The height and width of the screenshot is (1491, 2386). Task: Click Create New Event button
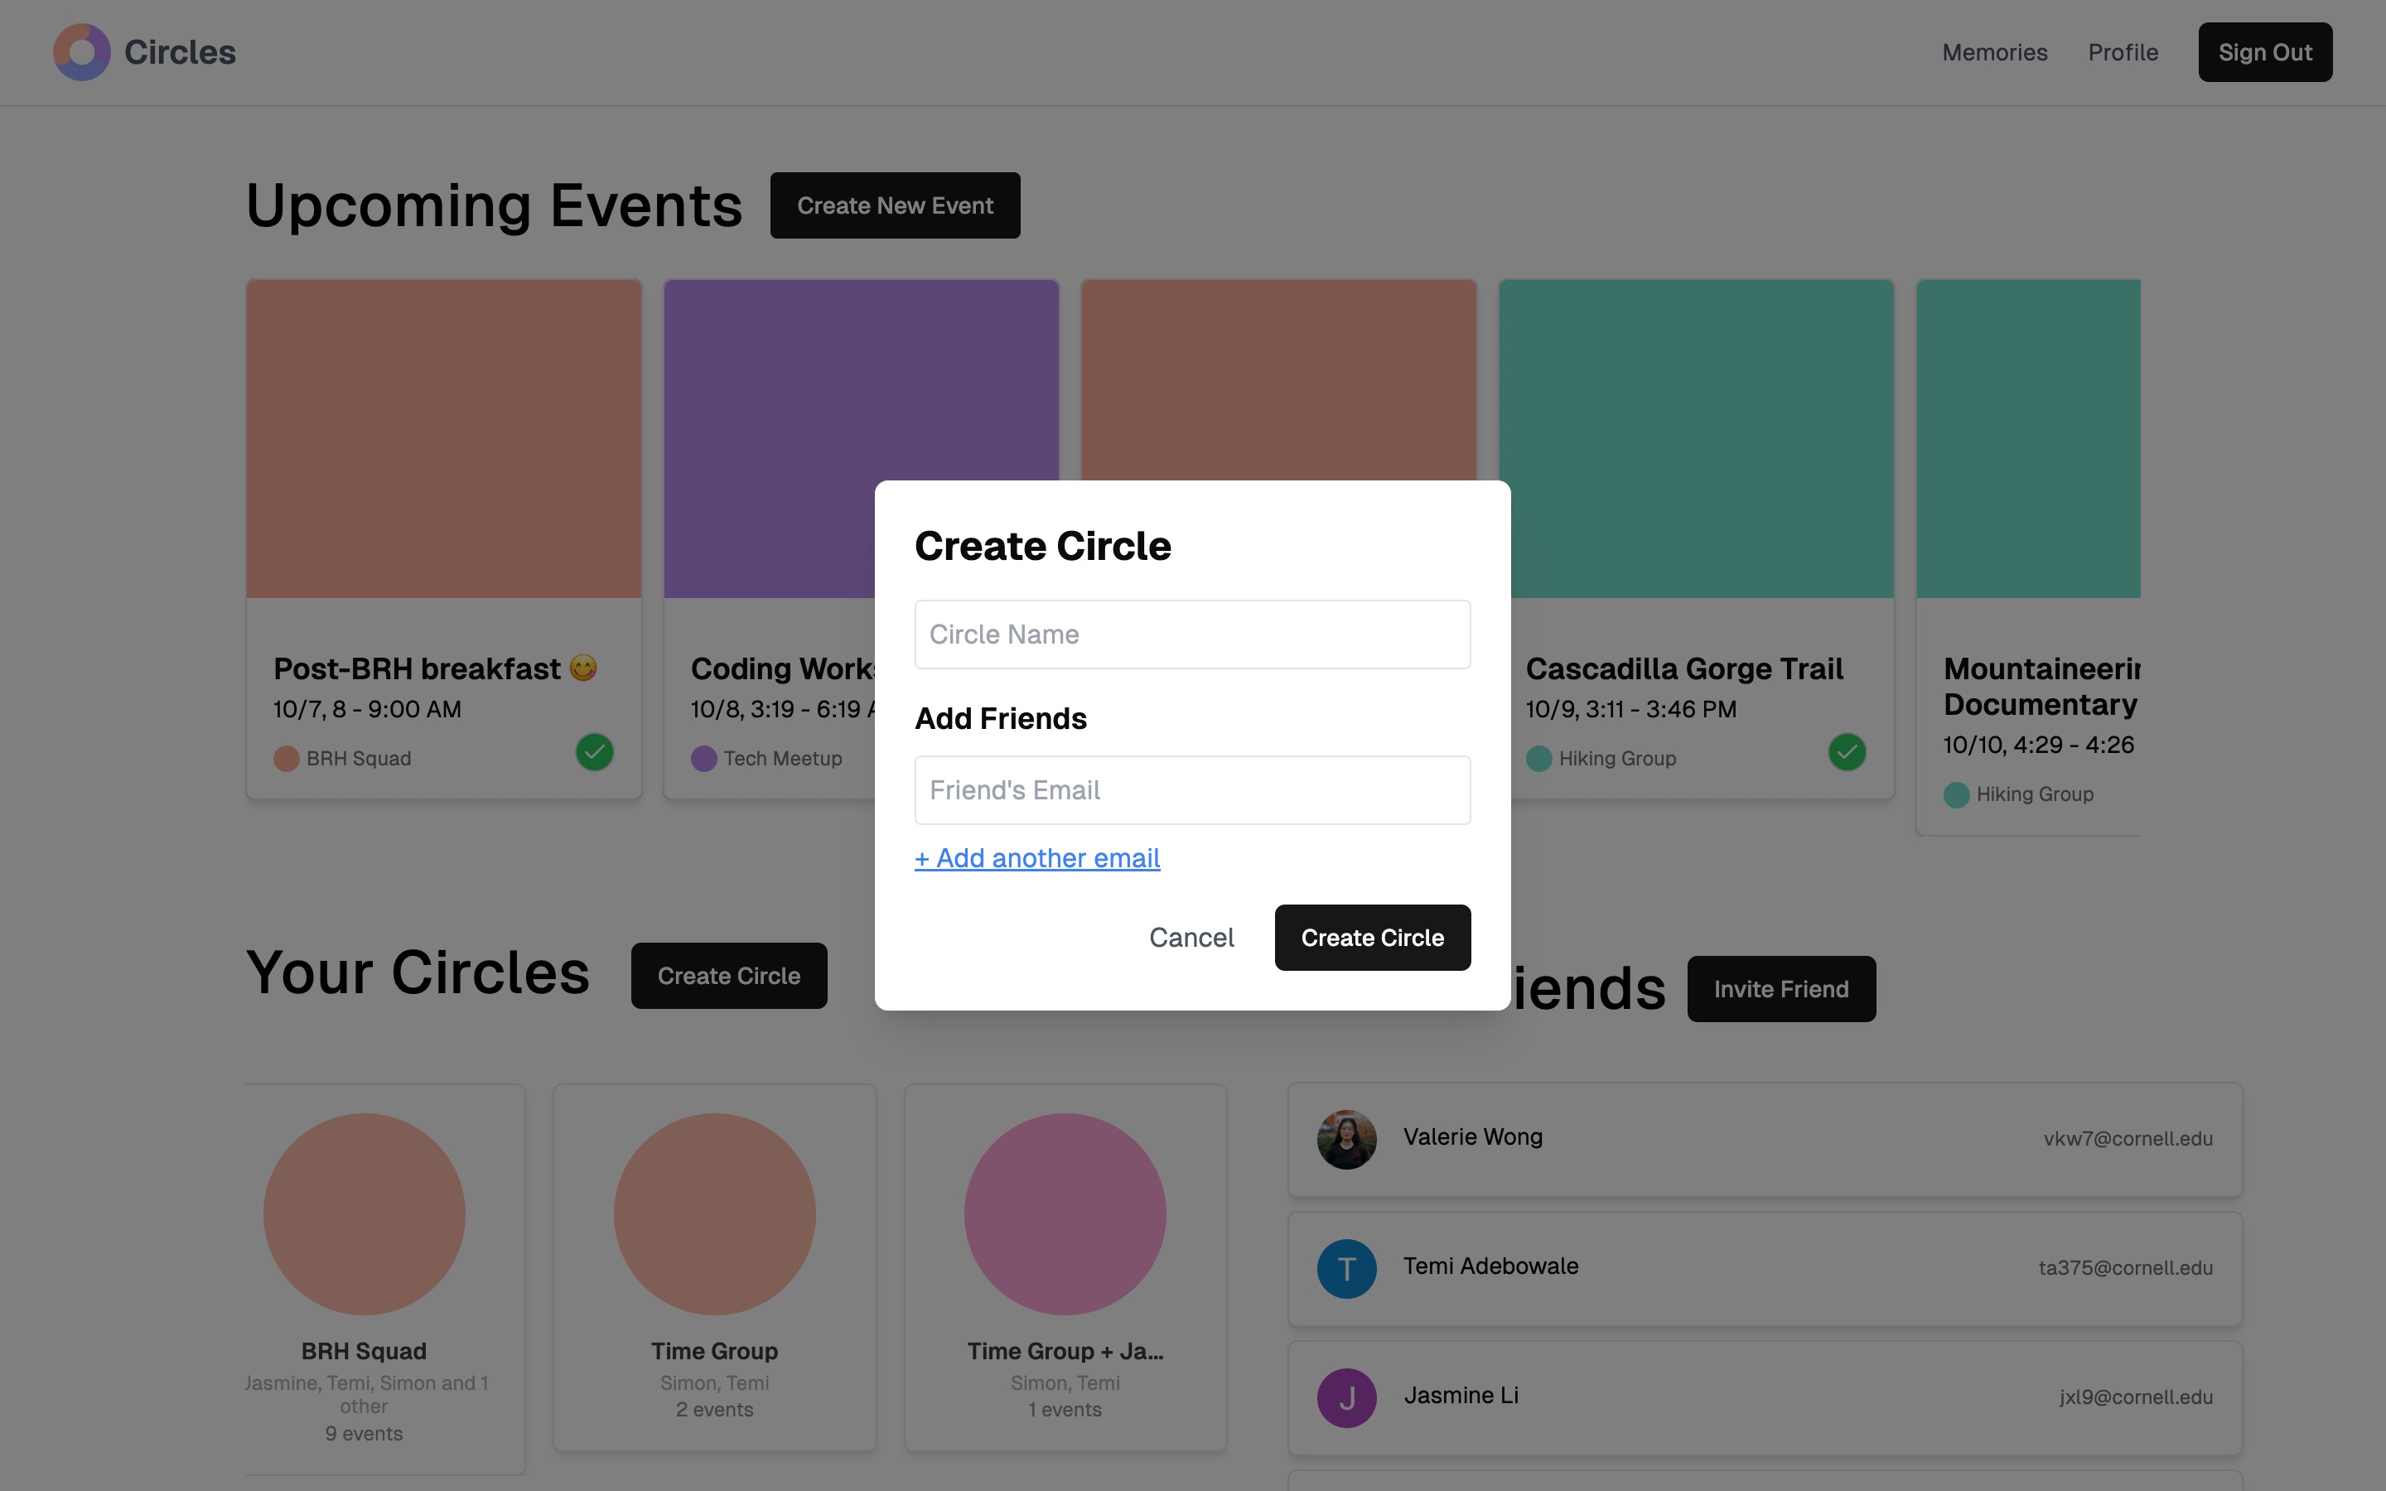point(894,205)
